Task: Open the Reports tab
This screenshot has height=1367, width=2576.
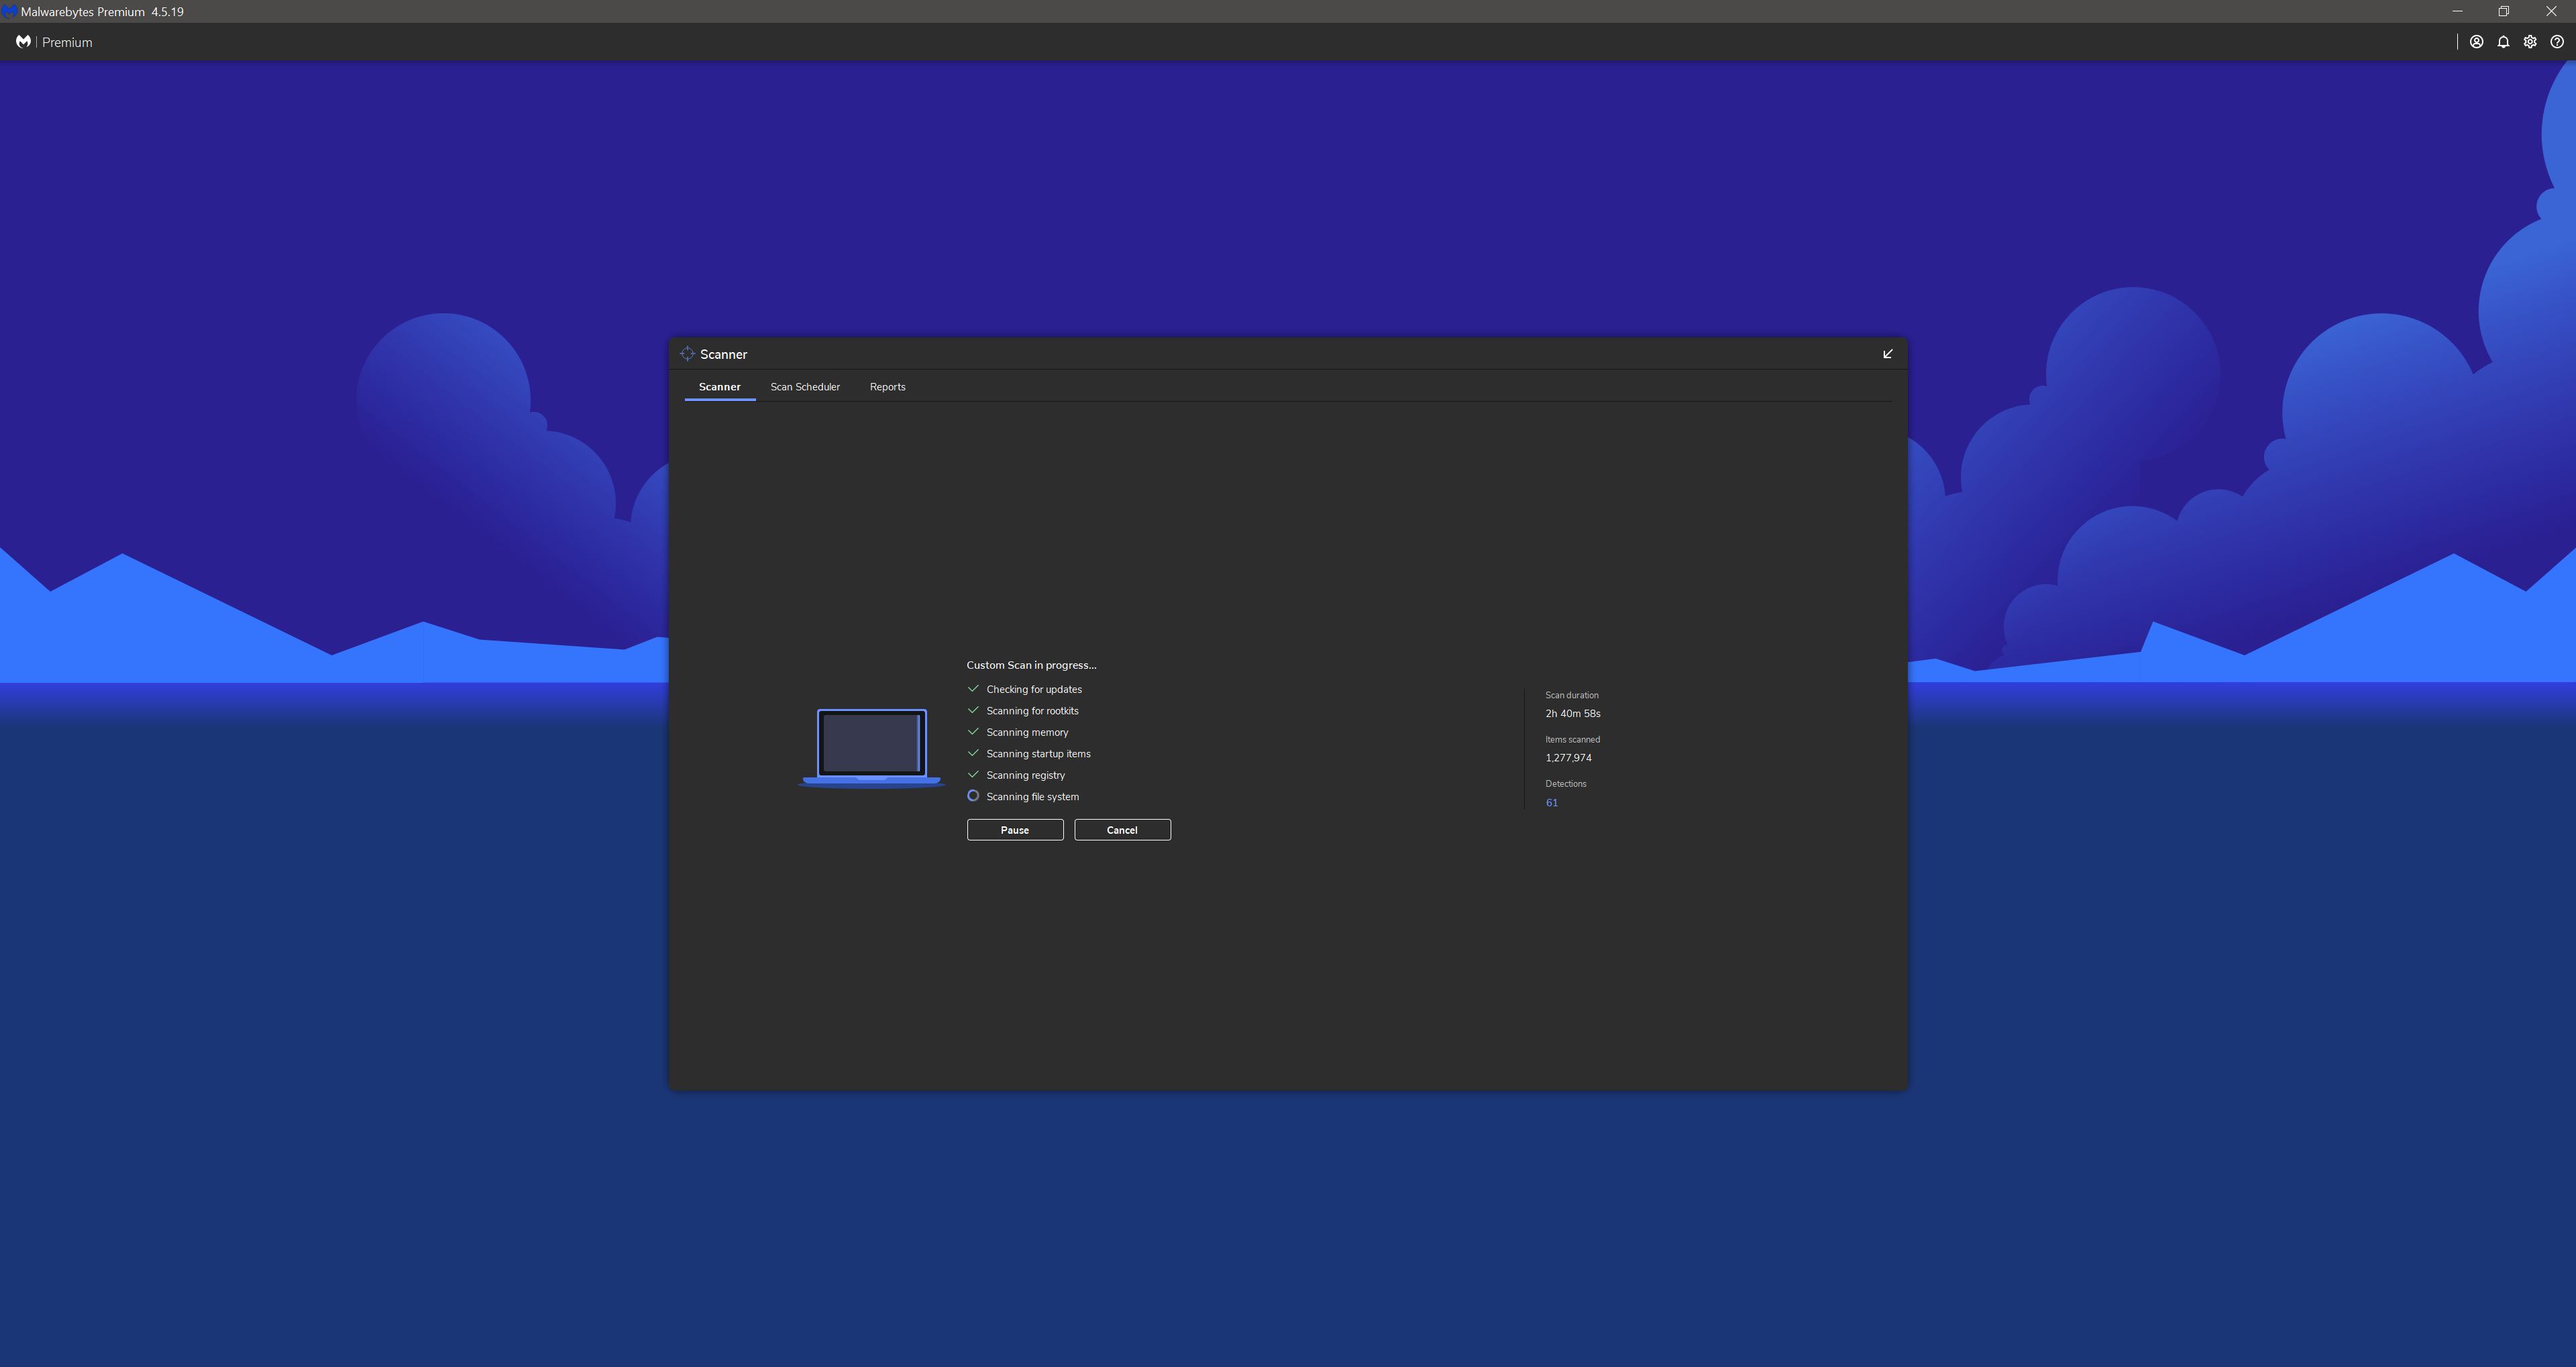Action: click(887, 387)
